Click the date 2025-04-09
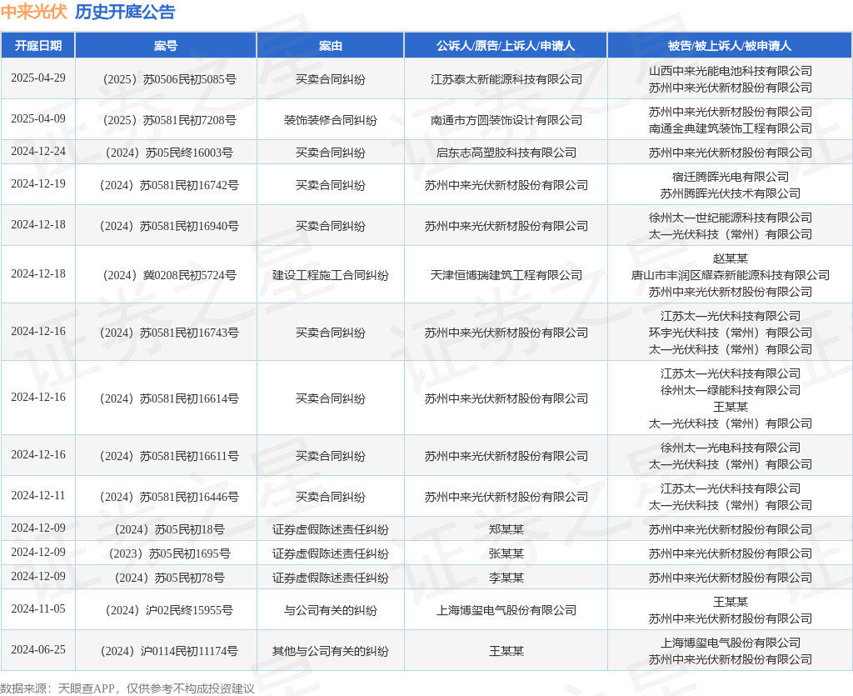Screen dimensions: 853x696 click(x=38, y=118)
